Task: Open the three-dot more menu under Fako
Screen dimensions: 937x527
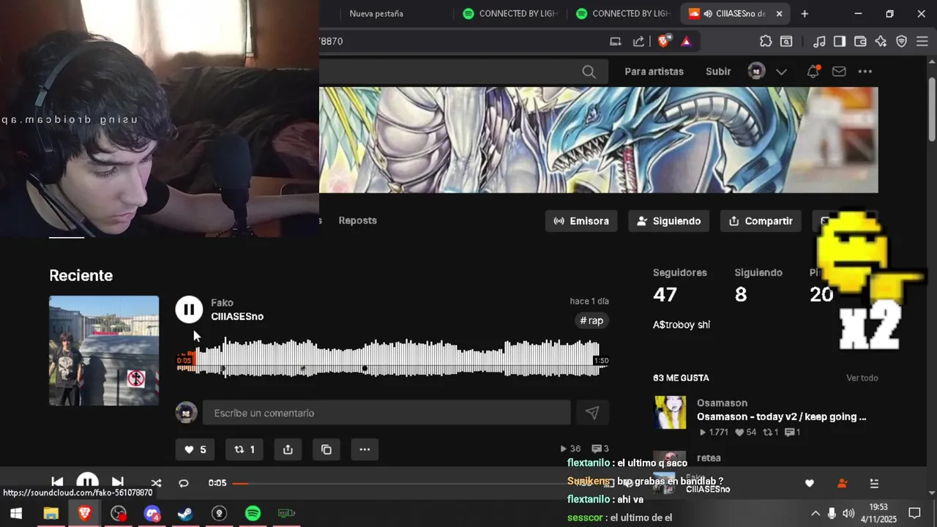Action: pyautogui.click(x=365, y=449)
